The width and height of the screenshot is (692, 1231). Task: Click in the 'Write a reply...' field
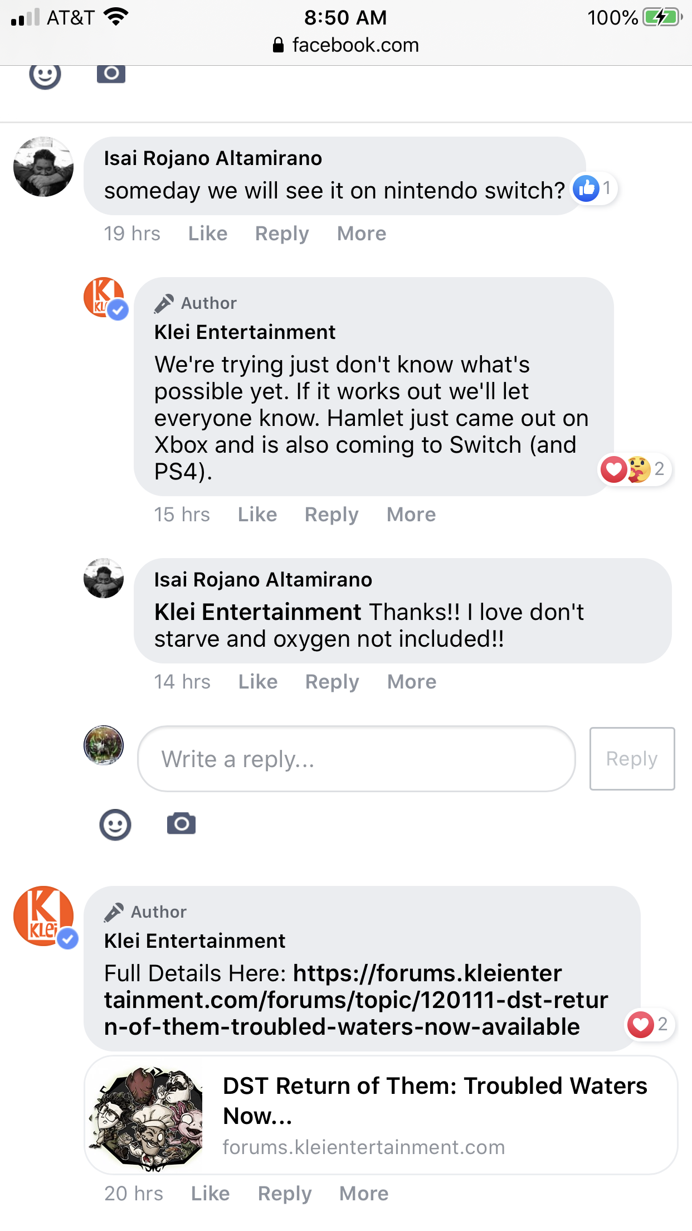[x=356, y=759]
